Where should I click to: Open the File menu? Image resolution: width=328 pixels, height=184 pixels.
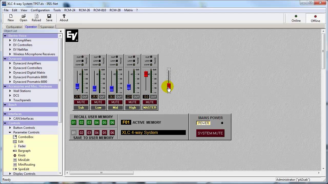(6, 10)
